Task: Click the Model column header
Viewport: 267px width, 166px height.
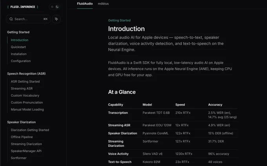Action: point(147,105)
